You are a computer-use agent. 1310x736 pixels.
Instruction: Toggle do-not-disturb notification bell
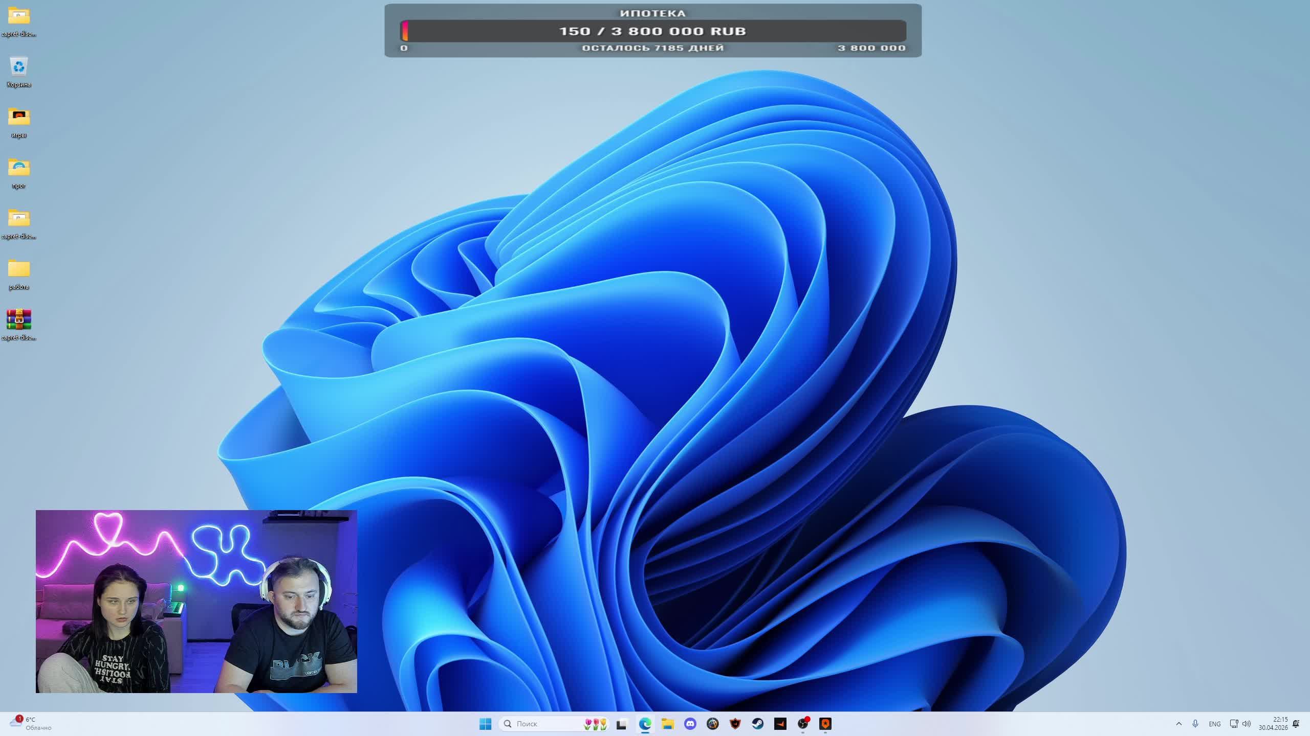coord(1296,724)
